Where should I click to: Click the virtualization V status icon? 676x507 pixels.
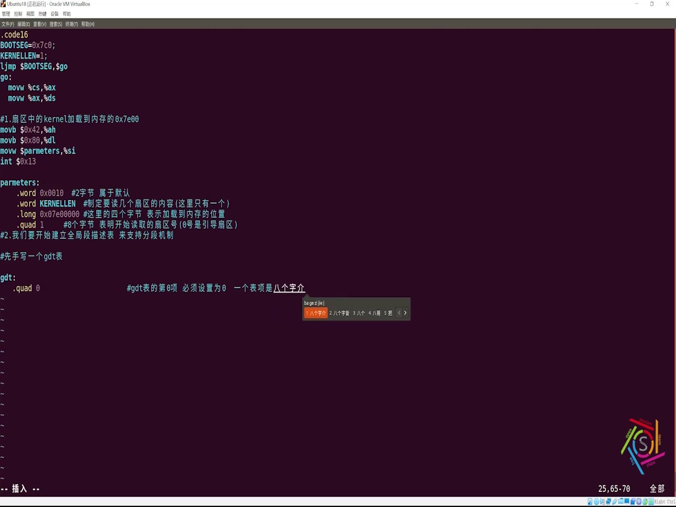point(639,502)
